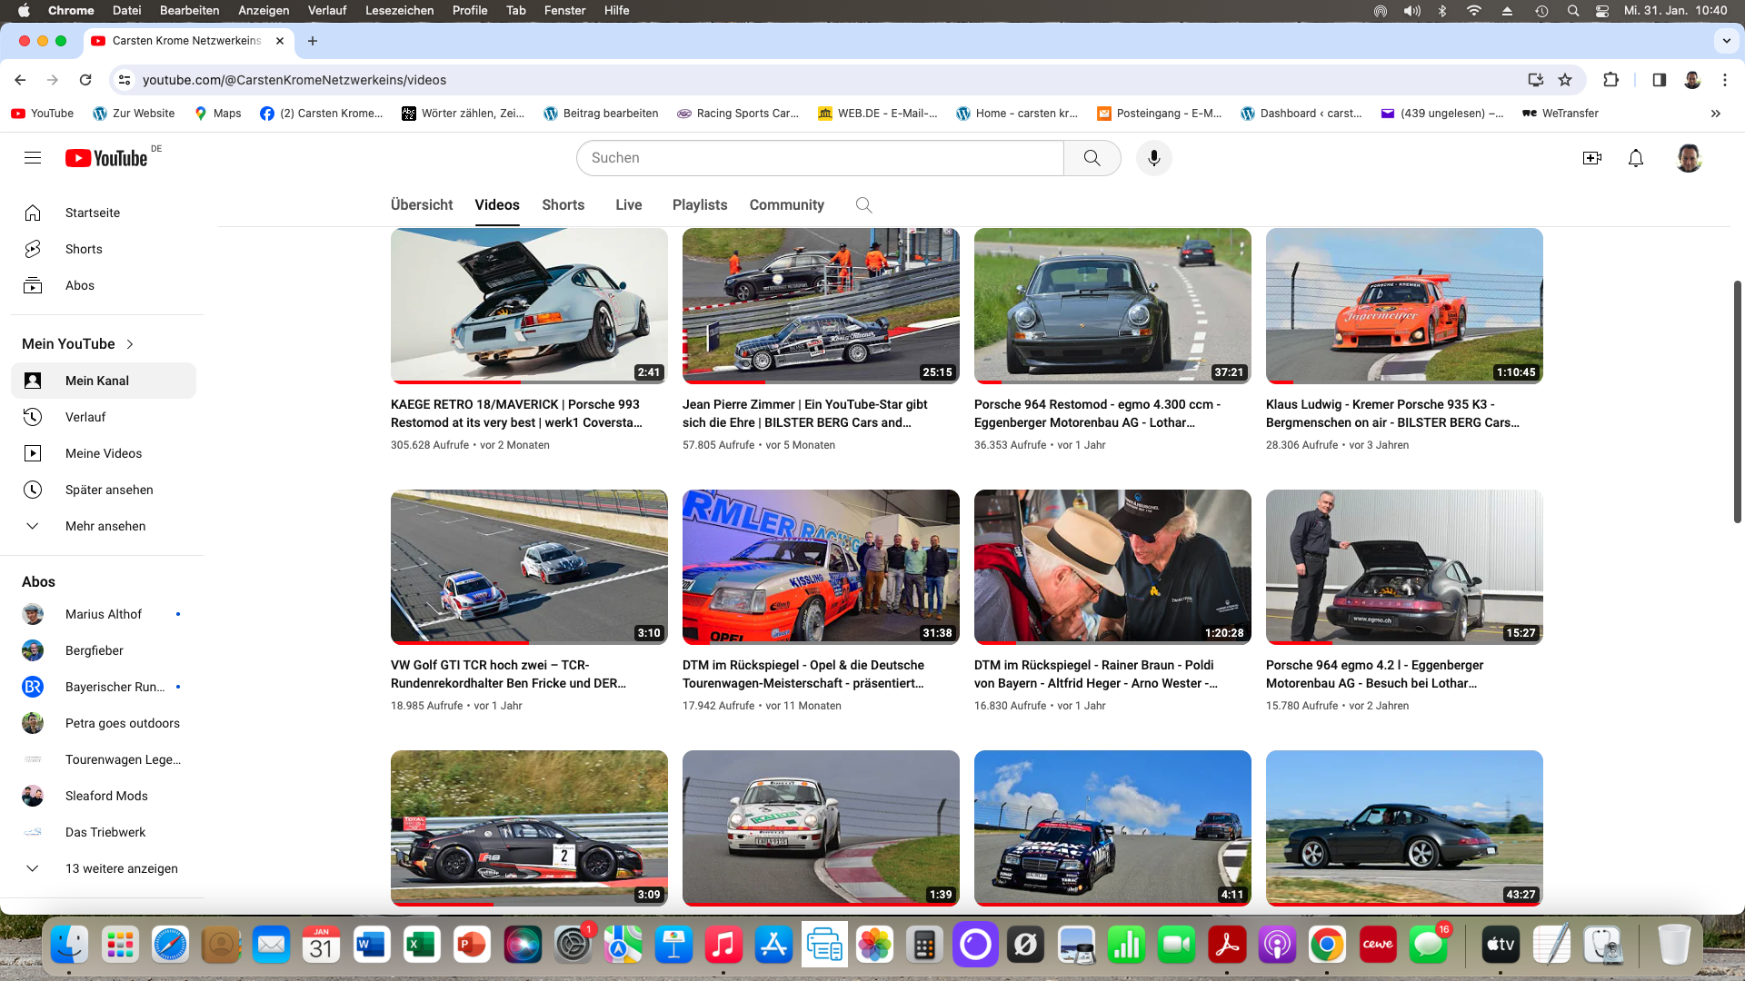Open the Live tab
Viewport: 1745px width, 981px height.
click(629, 205)
